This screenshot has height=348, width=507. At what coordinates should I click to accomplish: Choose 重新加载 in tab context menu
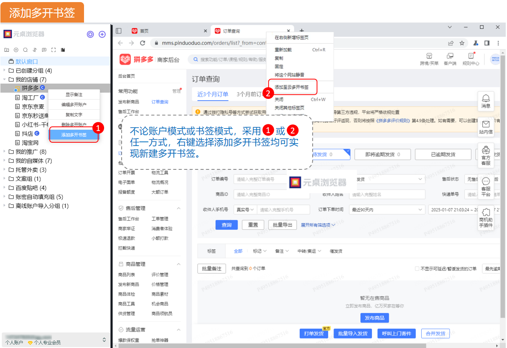(x=300, y=50)
